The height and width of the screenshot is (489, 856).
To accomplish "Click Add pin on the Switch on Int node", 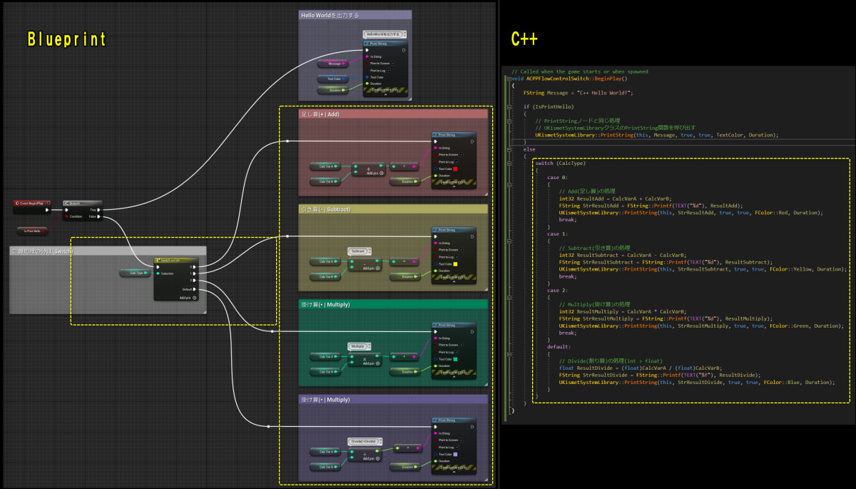I will pos(188,298).
